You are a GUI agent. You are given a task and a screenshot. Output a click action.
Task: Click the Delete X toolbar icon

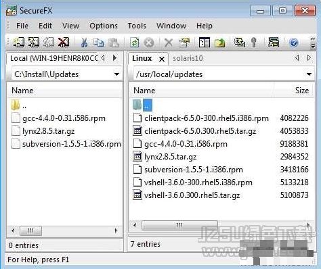pyautogui.click(x=169, y=43)
